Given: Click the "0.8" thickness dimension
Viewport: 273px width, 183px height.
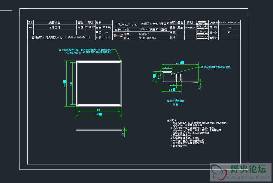Looking at the screenshot, I should (x=199, y=88).
